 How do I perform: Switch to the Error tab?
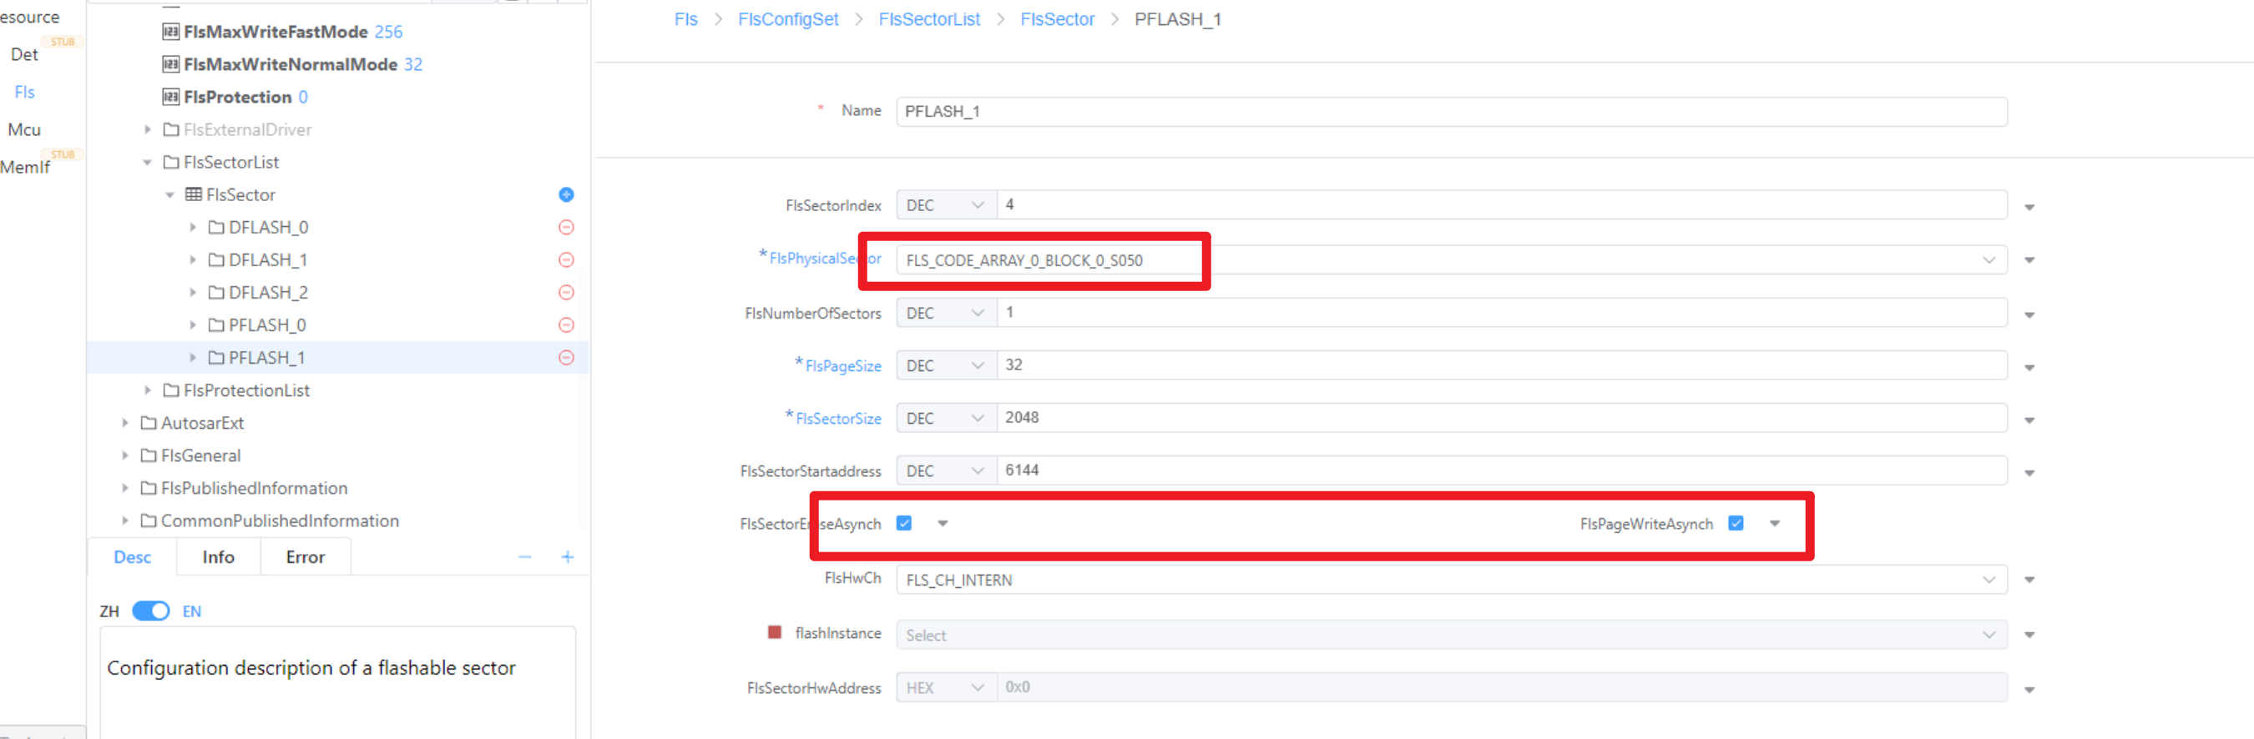pos(305,557)
